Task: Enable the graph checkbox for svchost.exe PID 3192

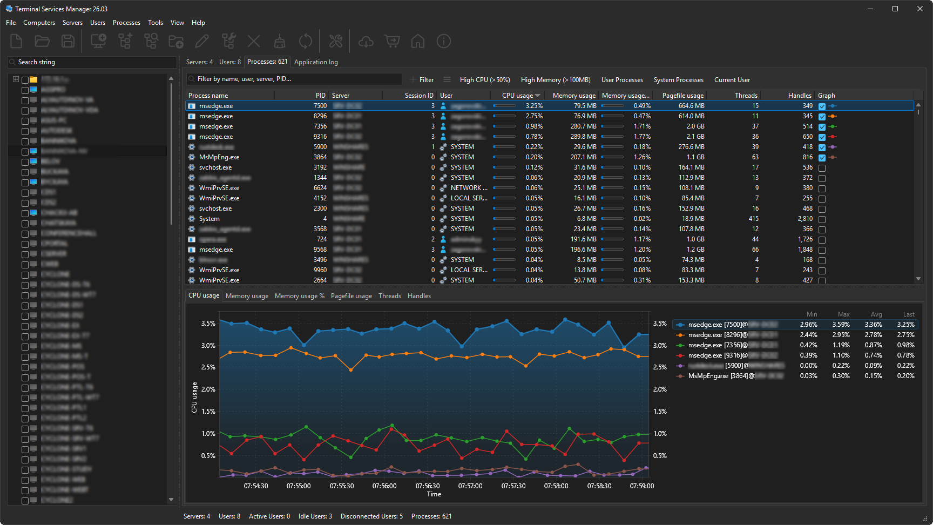Action: [822, 168]
